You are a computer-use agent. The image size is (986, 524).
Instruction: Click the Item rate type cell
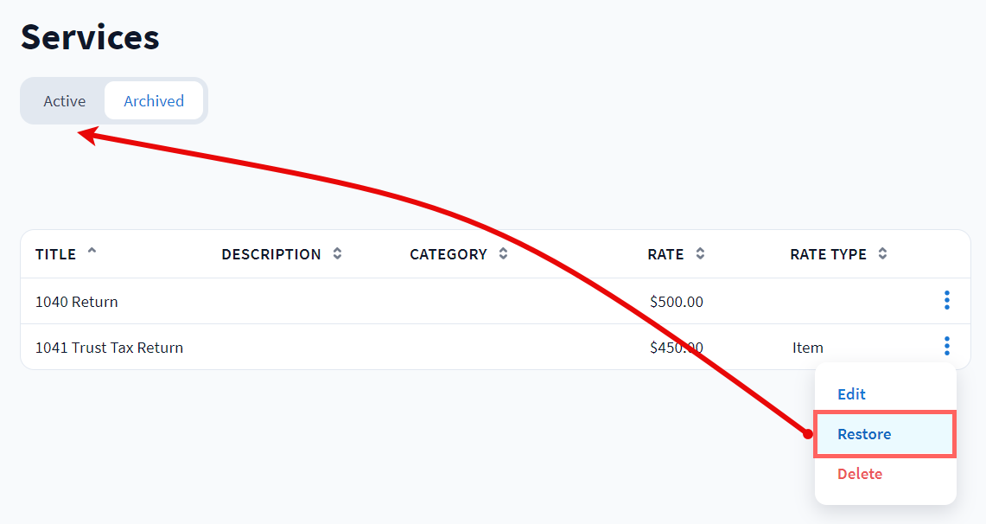click(808, 348)
